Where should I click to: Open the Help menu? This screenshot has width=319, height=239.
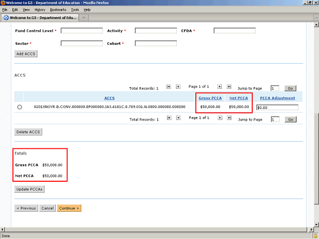87,10
